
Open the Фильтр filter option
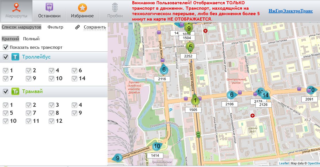click(x=55, y=27)
